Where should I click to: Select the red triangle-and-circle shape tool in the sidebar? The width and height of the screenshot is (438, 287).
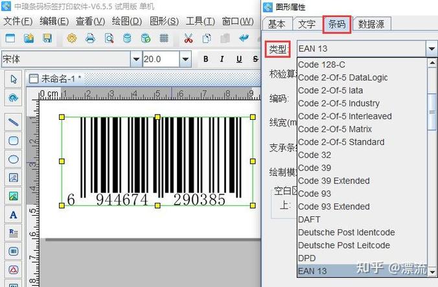14,270
